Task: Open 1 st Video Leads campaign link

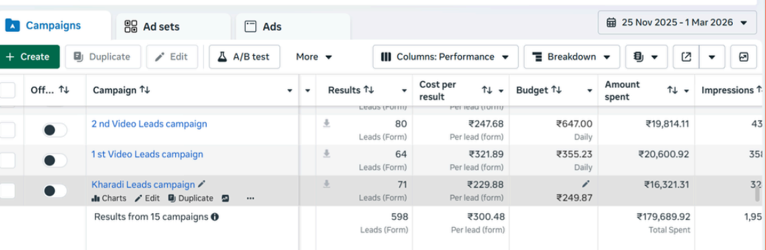Action: (x=147, y=155)
